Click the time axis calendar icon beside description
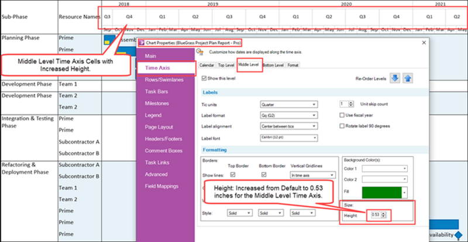The width and height of the screenshot is (468, 242). click(x=199, y=52)
